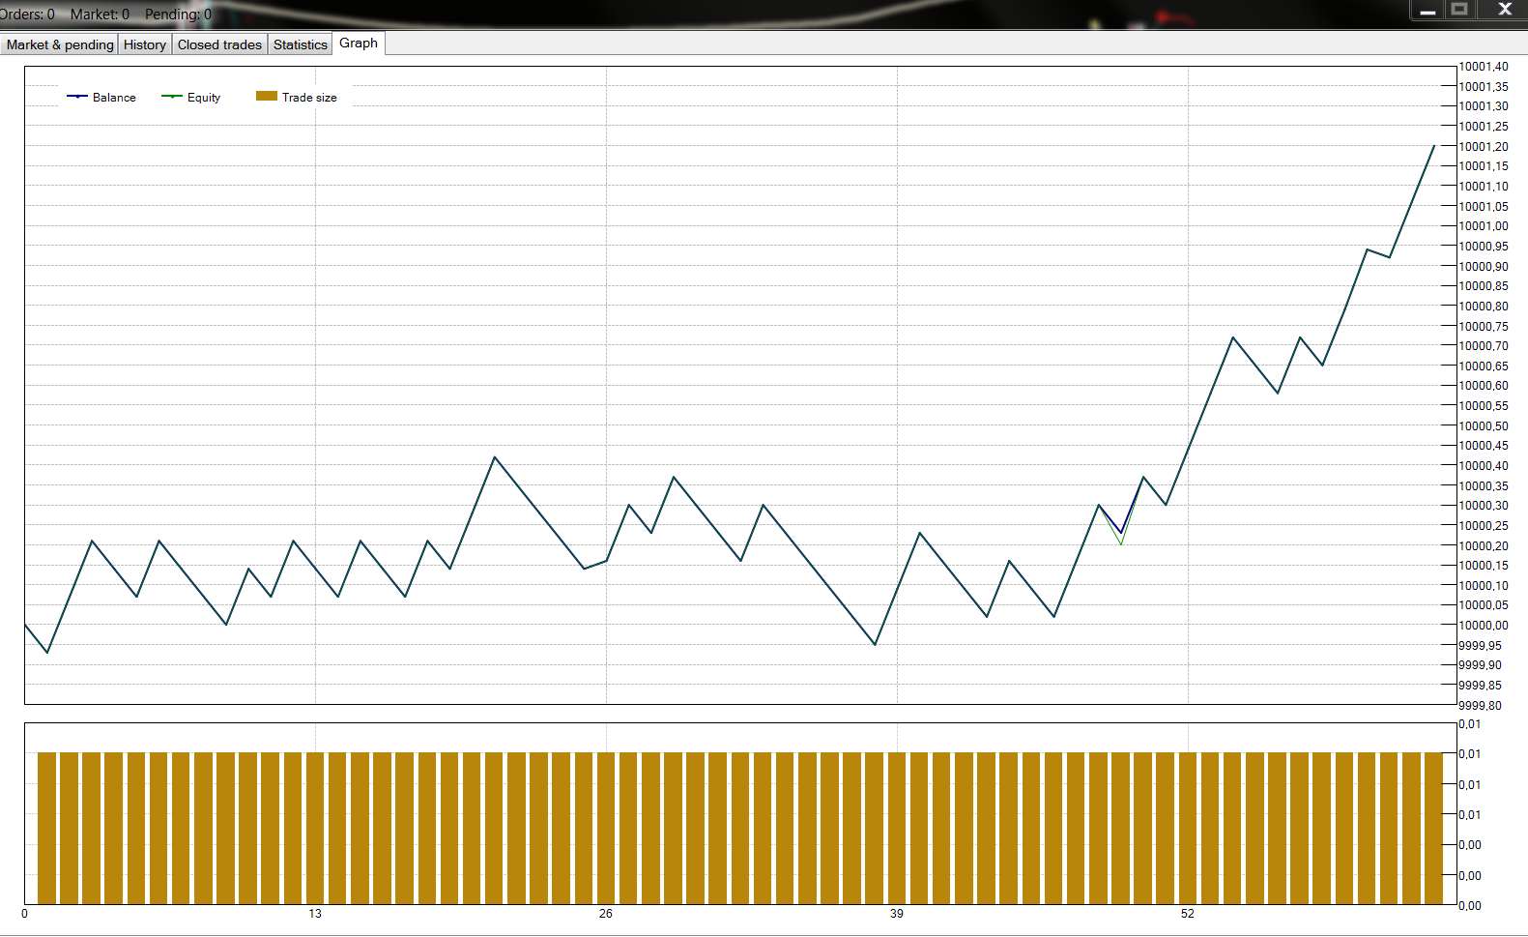Click the last trade size bar
The height and width of the screenshot is (937, 1528).
1434,828
